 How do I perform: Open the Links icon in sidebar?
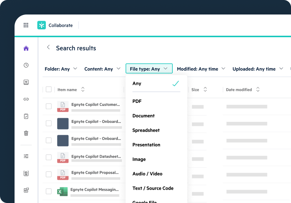click(x=26, y=99)
